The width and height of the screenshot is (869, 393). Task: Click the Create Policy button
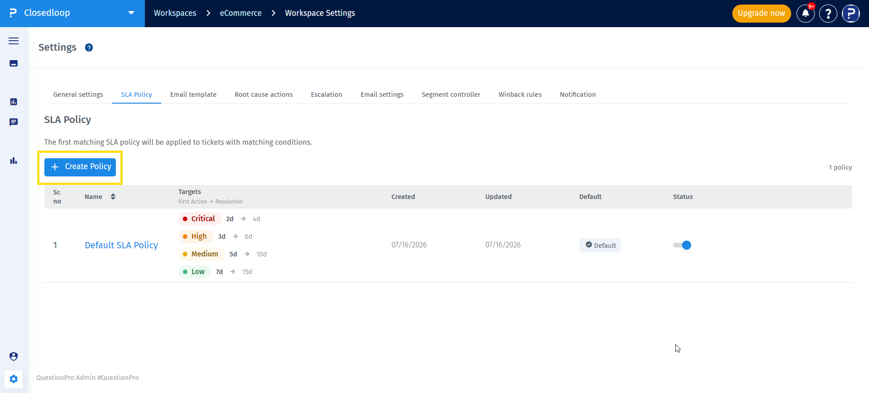click(x=80, y=167)
